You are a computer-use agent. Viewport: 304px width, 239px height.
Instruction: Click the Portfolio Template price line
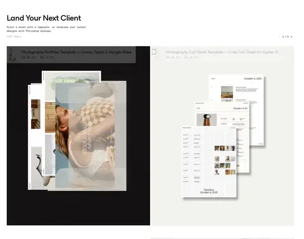[37, 57]
